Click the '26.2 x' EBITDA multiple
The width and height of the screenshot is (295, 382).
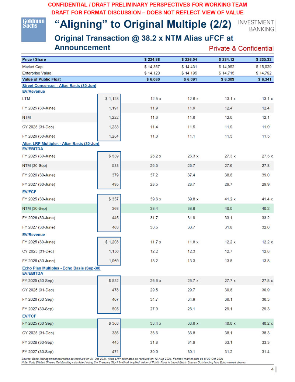click(x=156, y=156)
